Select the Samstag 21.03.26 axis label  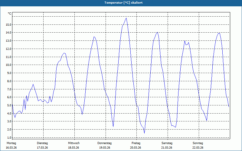[167, 145]
